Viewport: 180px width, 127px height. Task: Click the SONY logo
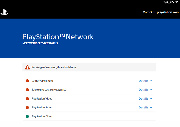pyautogui.click(x=171, y=2)
